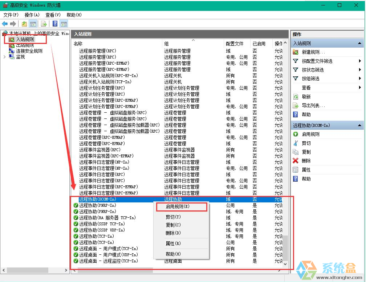The width and height of the screenshot is (366, 282).
Task: Open 按组筛选 submenu arrow
Action: point(360,78)
